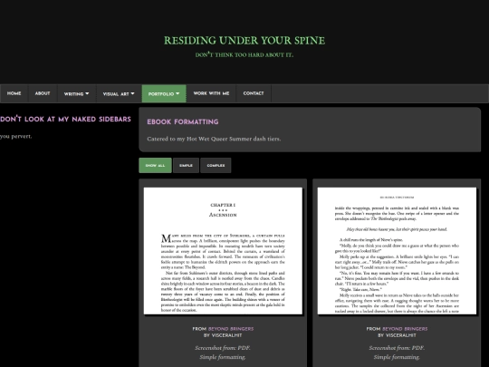Follow the Beyond Bringers link under the right-hand card
This screenshot has width=489, height=367.
tap(405, 329)
